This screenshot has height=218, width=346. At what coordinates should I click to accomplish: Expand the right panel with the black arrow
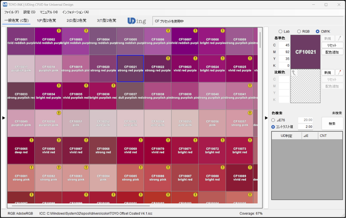pos(266,118)
